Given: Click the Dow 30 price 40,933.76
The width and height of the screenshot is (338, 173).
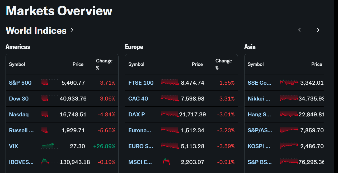Looking at the screenshot, I should [73, 99].
